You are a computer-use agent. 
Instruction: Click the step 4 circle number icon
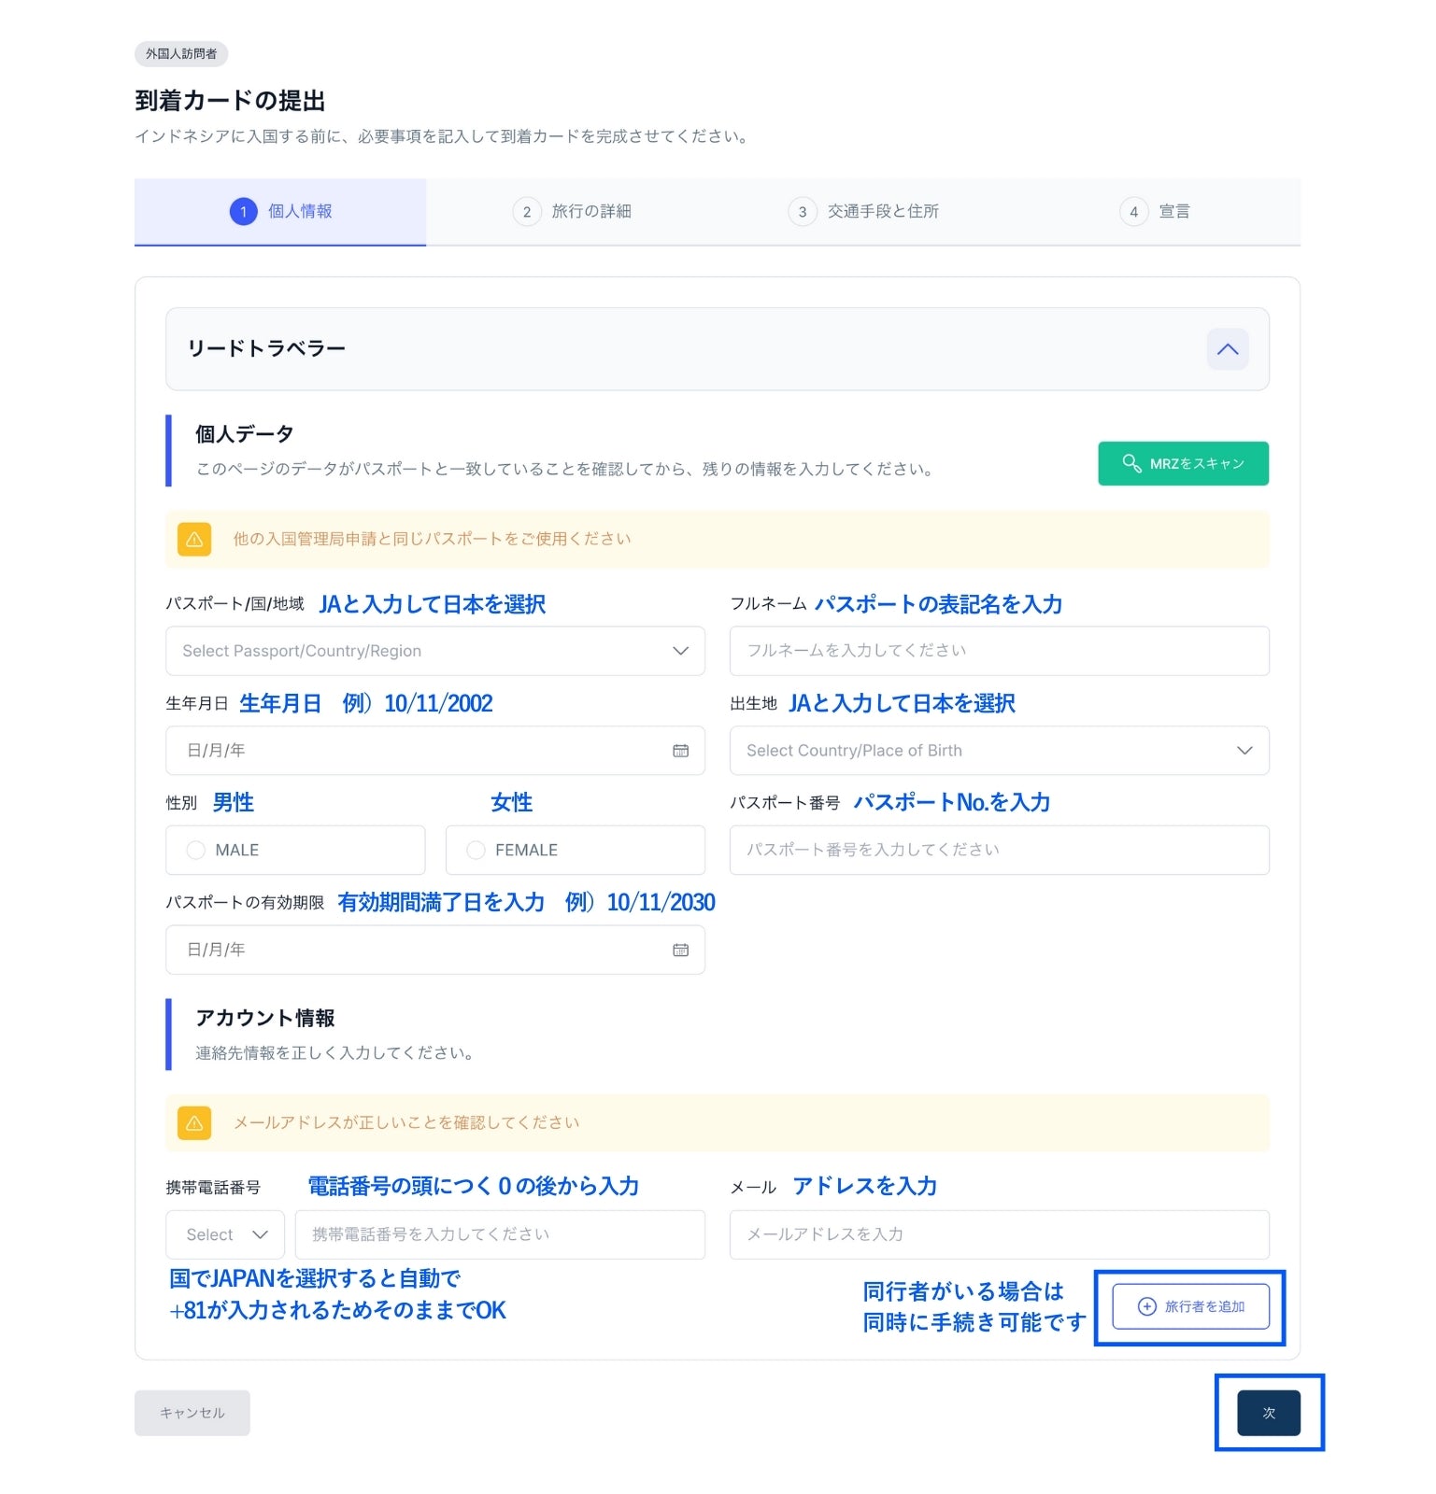1133,212
